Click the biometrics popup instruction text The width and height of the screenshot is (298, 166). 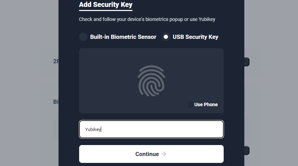147,19
